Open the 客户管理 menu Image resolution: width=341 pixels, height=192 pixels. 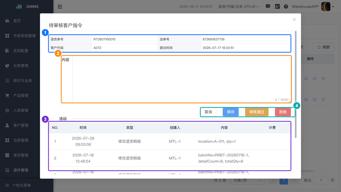(x=21, y=125)
